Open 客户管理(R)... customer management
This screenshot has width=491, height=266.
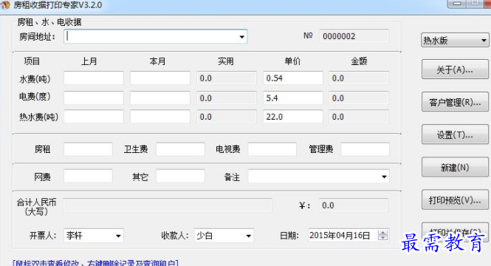pos(455,102)
